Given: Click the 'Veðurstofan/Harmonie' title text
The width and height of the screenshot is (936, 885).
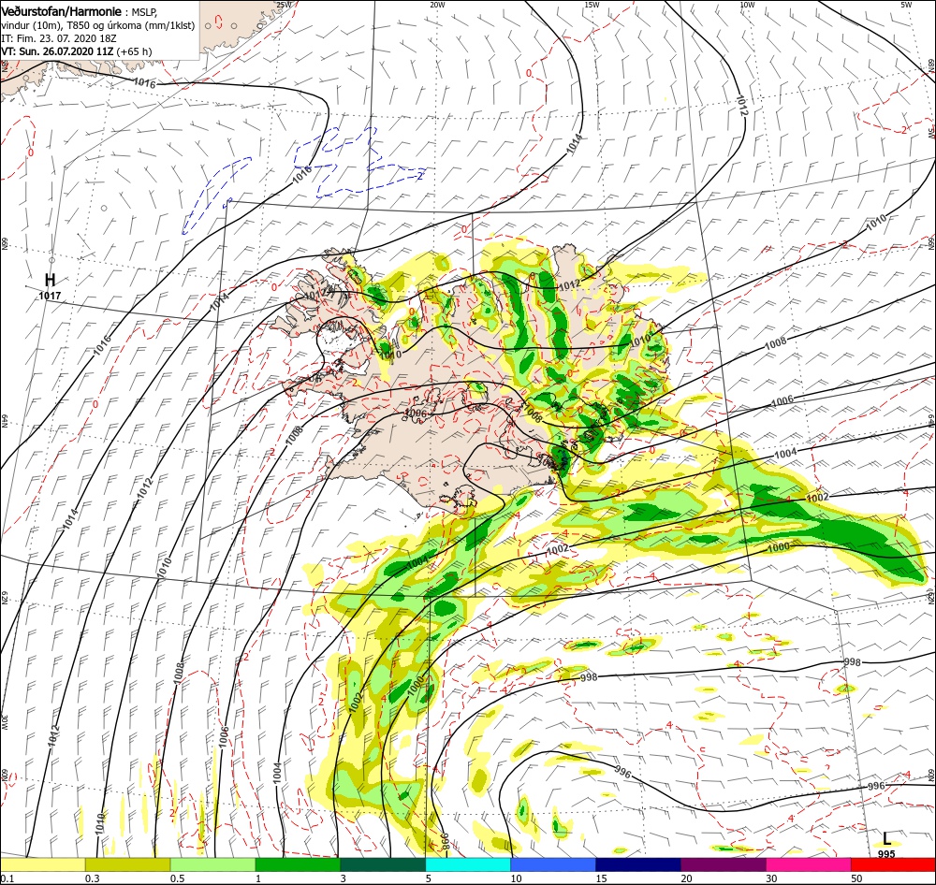Looking at the screenshot, I should pyautogui.click(x=62, y=11).
